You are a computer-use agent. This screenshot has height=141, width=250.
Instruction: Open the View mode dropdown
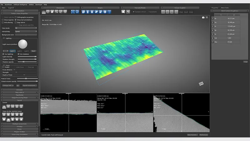pos(26,28)
